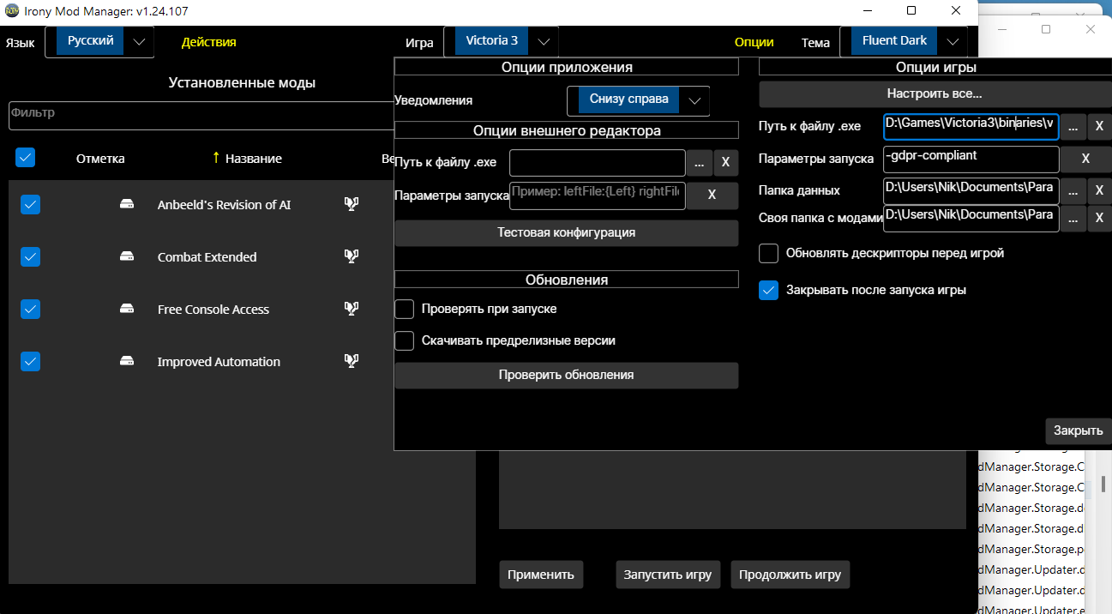The width and height of the screenshot is (1112, 614).
Task: Enable Скачивать предрелизные версии checkbox
Action: pos(405,340)
